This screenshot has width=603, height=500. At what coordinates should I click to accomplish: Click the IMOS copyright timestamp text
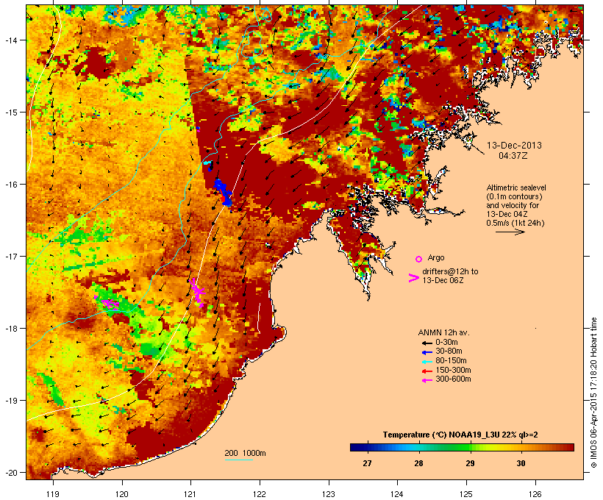[x=593, y=393]
